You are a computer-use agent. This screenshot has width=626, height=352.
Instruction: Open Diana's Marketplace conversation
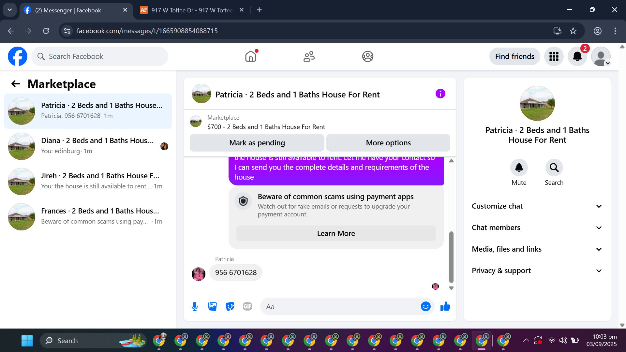[x=88, y=146]
